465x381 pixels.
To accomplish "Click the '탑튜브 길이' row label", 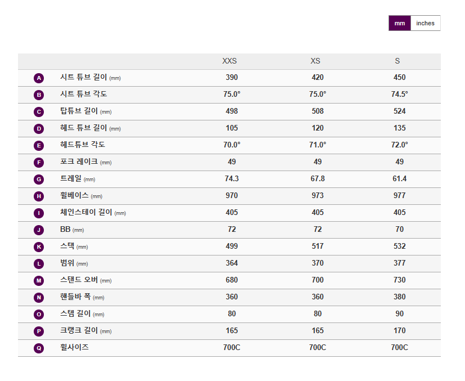I will [x=79, y=111].
